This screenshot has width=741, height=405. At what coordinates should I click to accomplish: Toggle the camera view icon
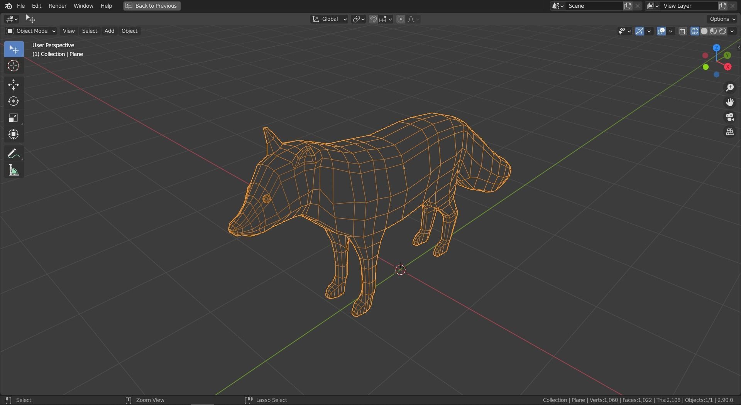coord(729,117)
